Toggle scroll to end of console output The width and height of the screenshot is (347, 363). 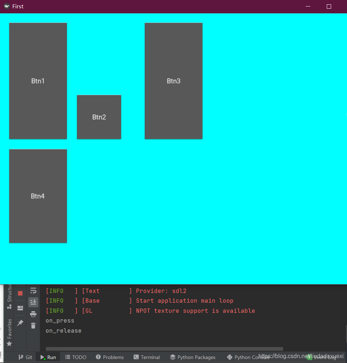tap(33, 302)
